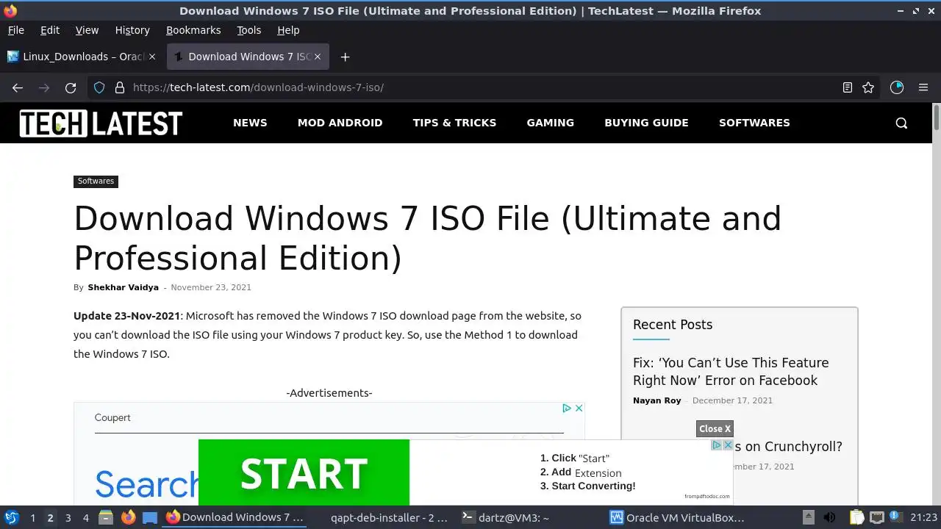
Task: Open clipboard manager tray icon
Action: click(856, 517)
